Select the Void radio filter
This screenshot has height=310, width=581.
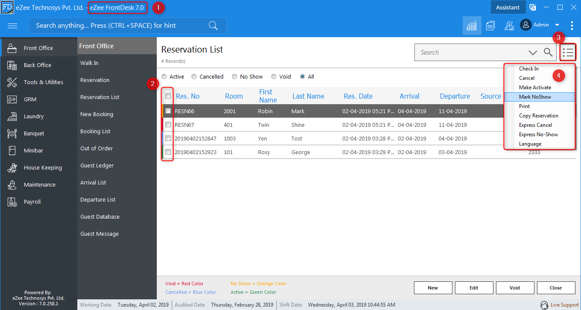click(x=274, y=77)
